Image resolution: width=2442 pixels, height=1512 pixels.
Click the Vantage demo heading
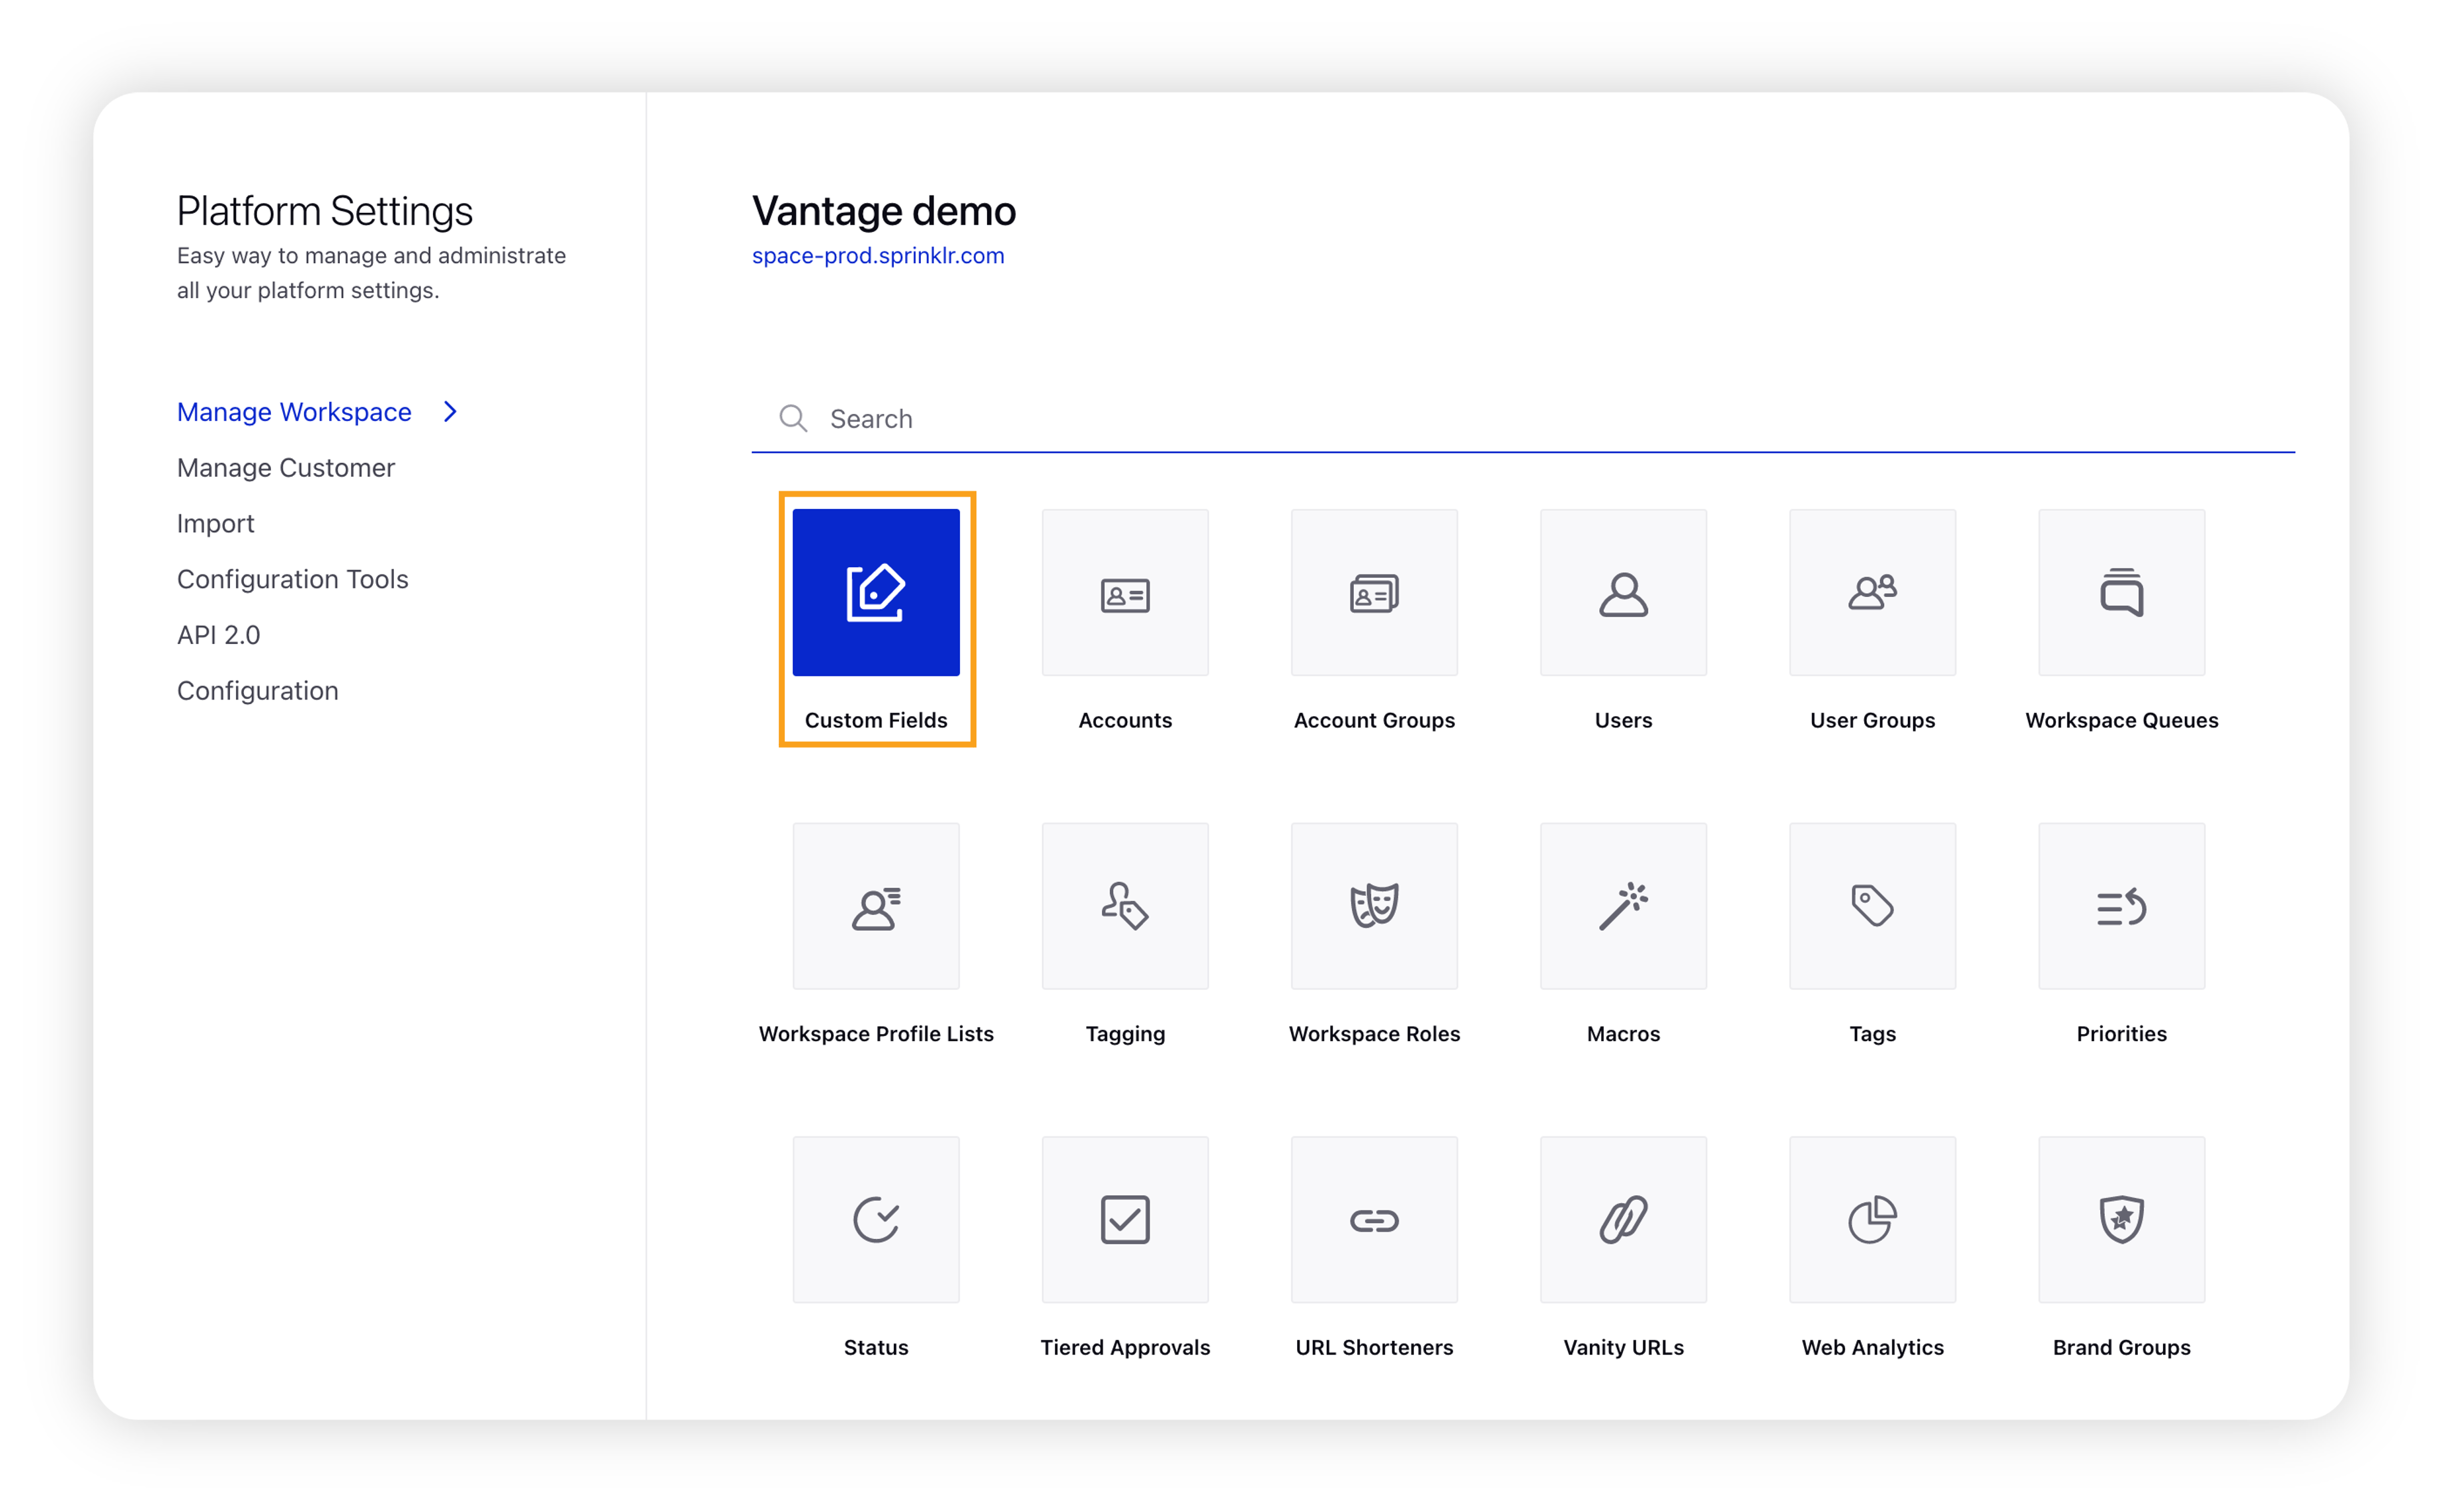tap(884, 211)
